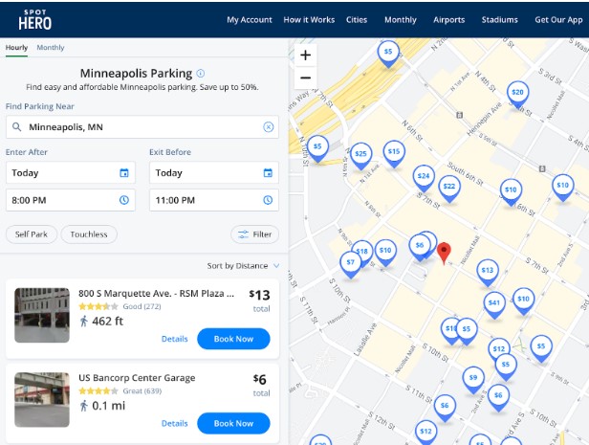Click the 800 S Marquette Ave title
The height and width of the screenshot is (445, 589).
point(156,293)
